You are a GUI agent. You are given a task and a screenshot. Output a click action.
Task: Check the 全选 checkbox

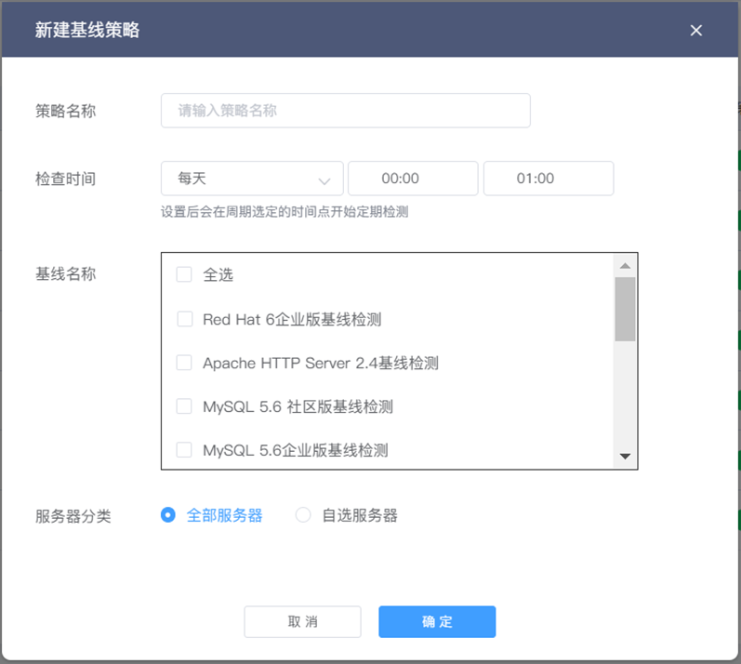tap(184, 274)
